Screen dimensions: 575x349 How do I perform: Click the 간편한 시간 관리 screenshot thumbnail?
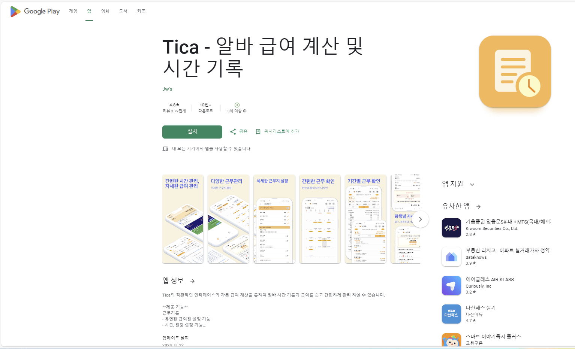[183, 219]
